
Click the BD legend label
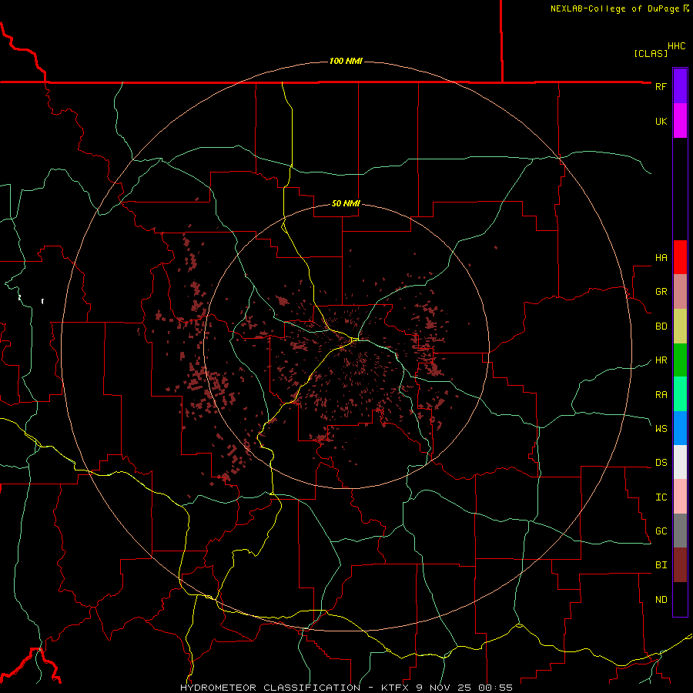pyautogui.click(x=661, y=326)
